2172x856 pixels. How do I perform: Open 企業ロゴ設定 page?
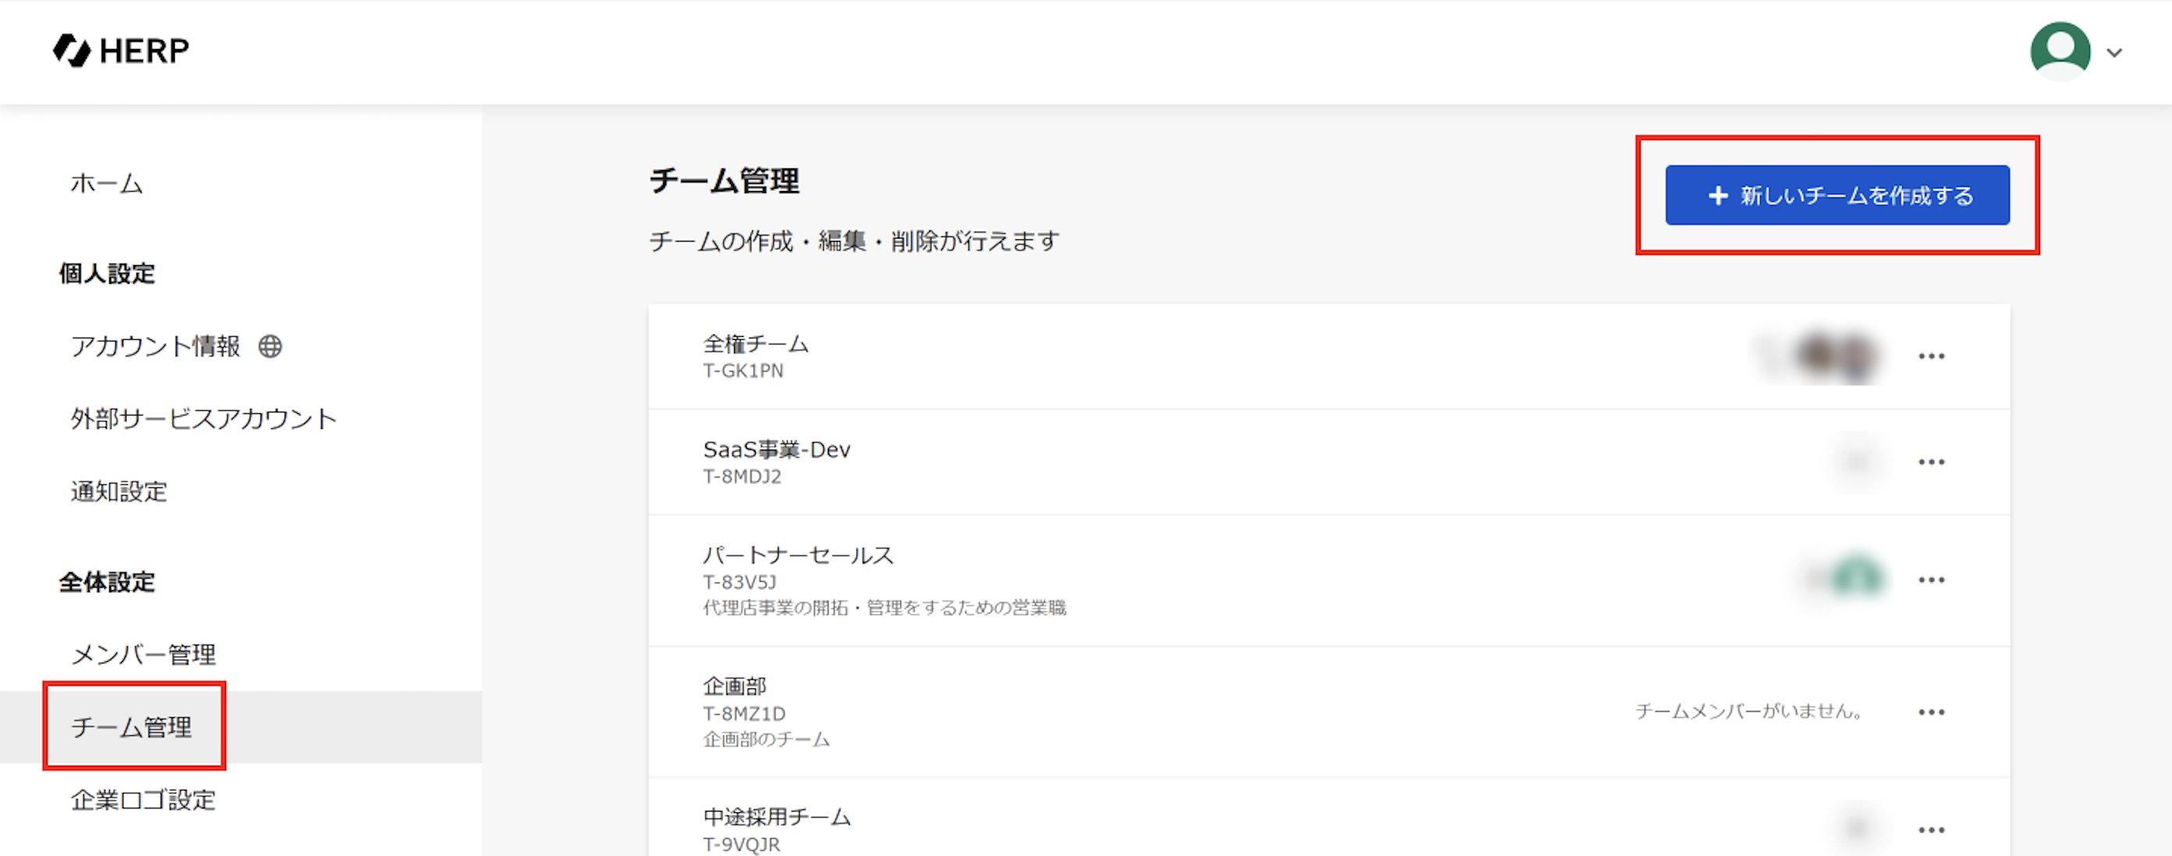(x=144, y=800)
